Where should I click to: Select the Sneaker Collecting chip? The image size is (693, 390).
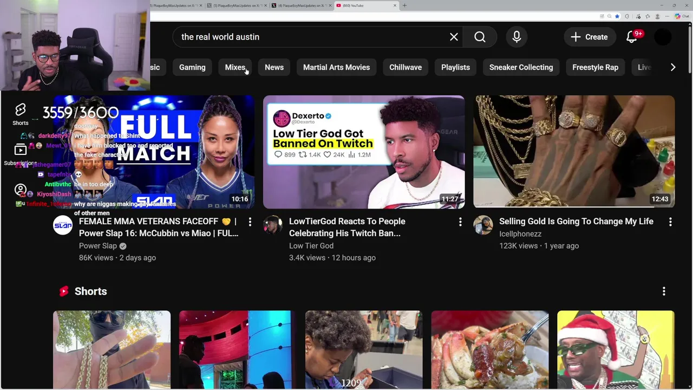pyautogui.click(x=521, y=67)
